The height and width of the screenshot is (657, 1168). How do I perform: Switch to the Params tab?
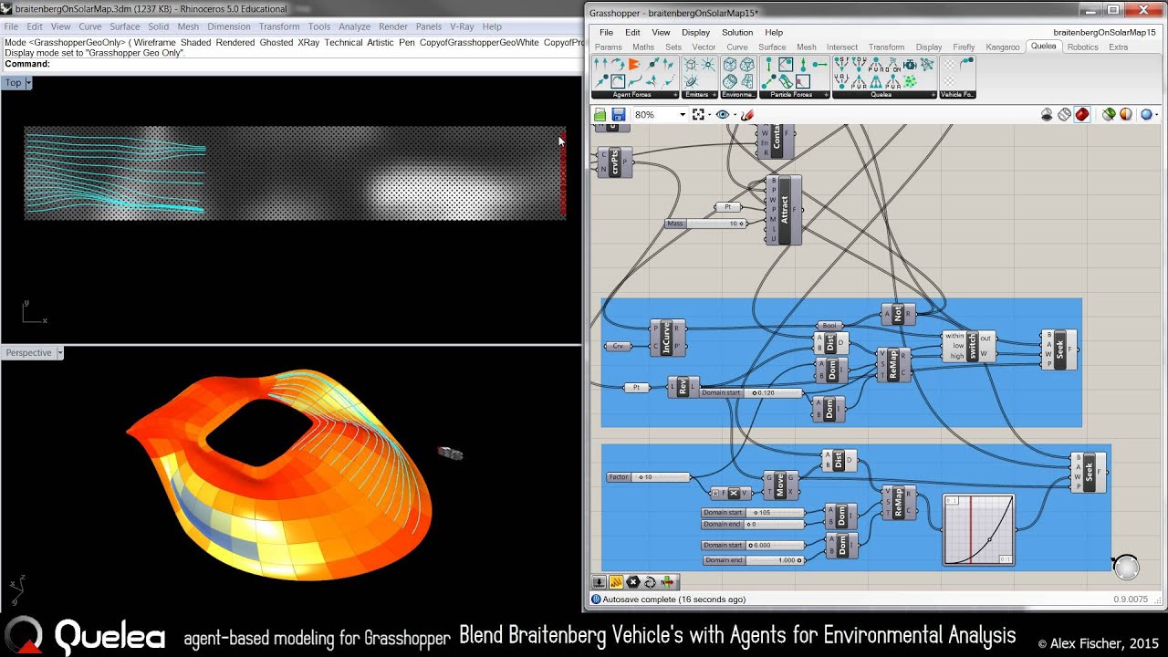click(x=608, y=47)
